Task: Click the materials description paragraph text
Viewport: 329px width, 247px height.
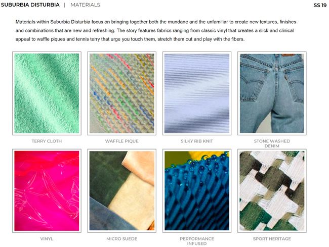Action: 156,31
